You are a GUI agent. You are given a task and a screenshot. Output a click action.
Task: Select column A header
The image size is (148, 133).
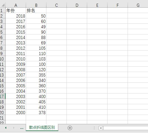pos(16,5)
